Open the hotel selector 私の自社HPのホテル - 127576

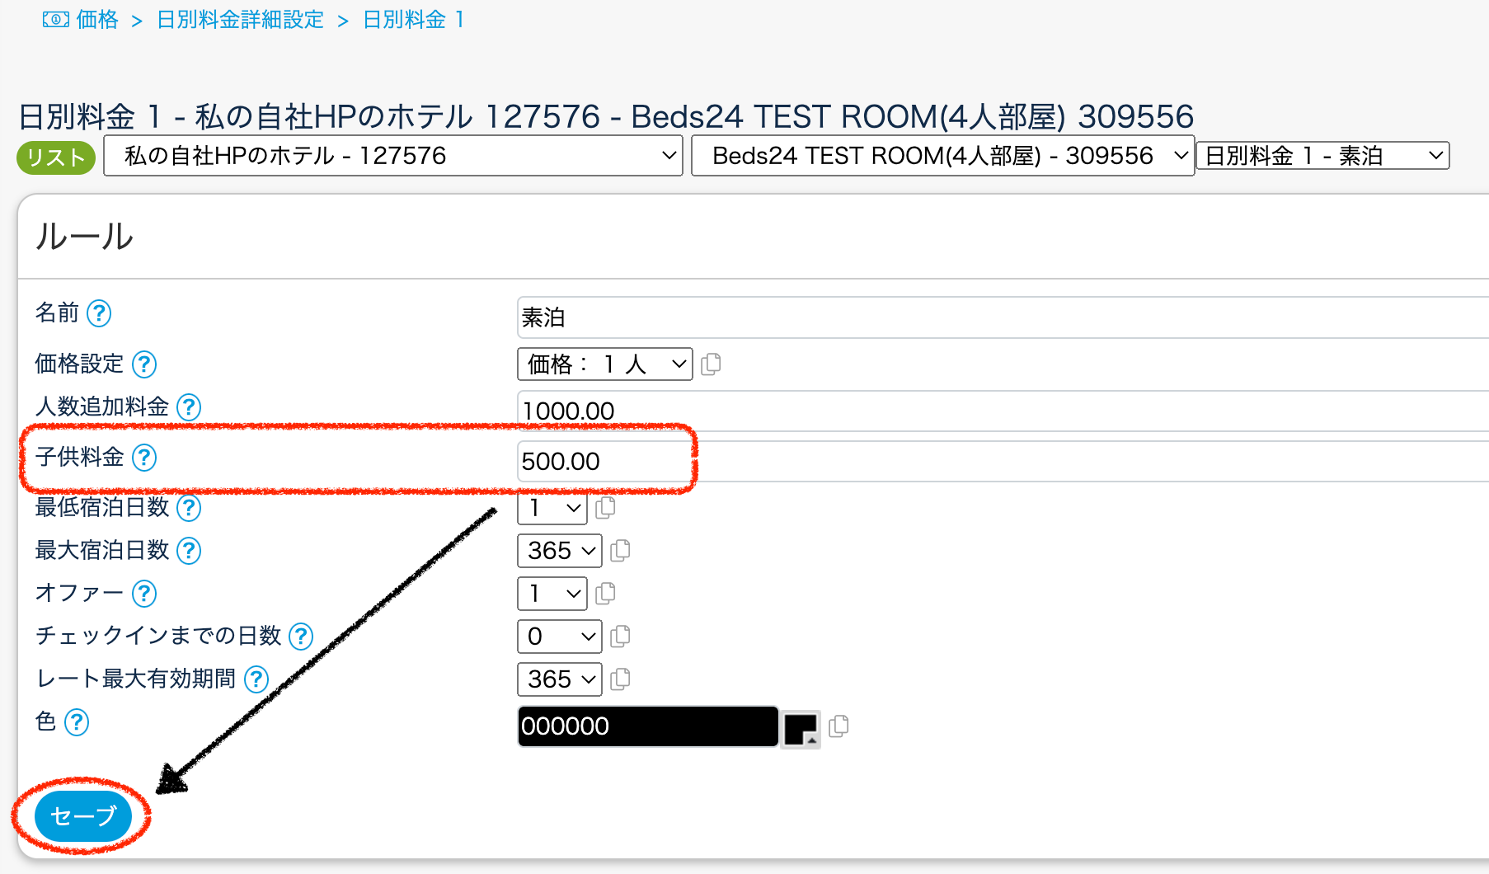392,156
